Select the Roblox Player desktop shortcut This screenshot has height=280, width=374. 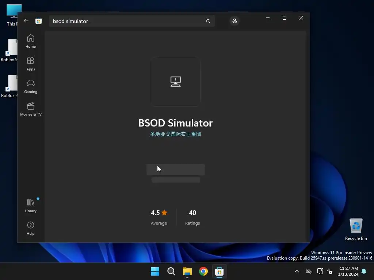pyautogui.click(x=9, y=86)
